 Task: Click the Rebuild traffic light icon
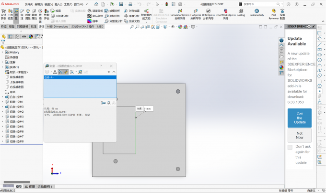click(x=166, y=4)
